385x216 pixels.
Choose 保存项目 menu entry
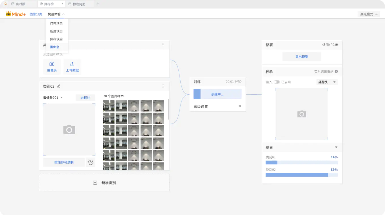point(56,39)
